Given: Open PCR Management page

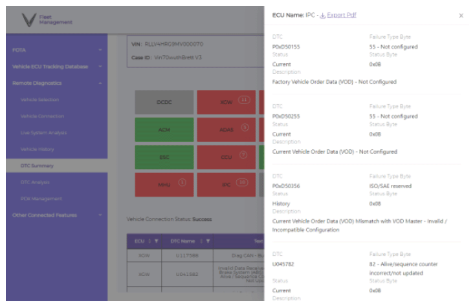Looking at the screenshot, I should pos(41,198).
